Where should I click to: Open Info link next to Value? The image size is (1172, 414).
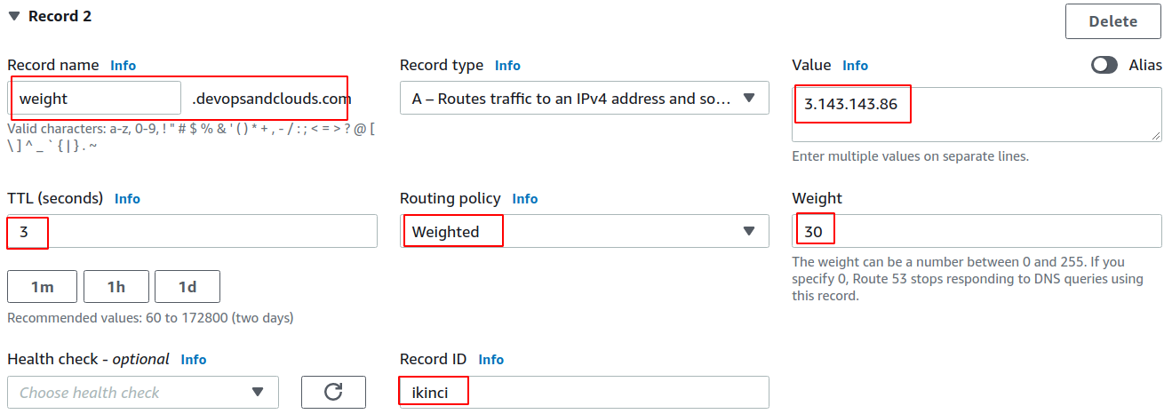coord(855,66)
